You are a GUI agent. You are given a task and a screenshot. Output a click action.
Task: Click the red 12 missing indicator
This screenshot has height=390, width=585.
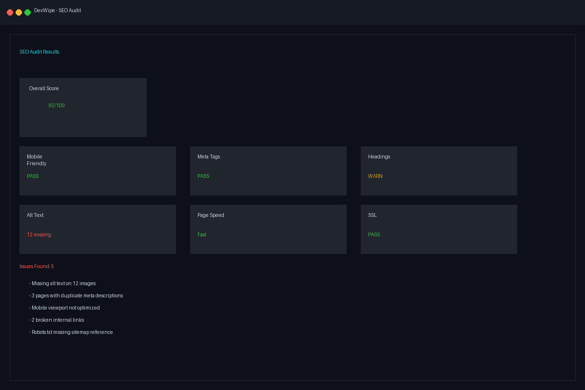tap(39, 234)
